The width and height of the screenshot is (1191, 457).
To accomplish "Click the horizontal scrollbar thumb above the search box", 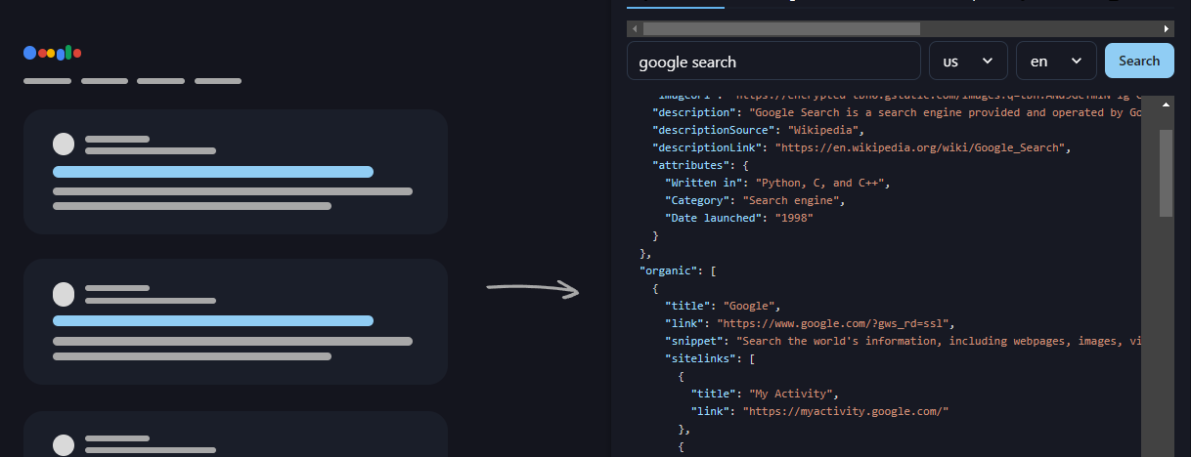I will click(780, 28).
